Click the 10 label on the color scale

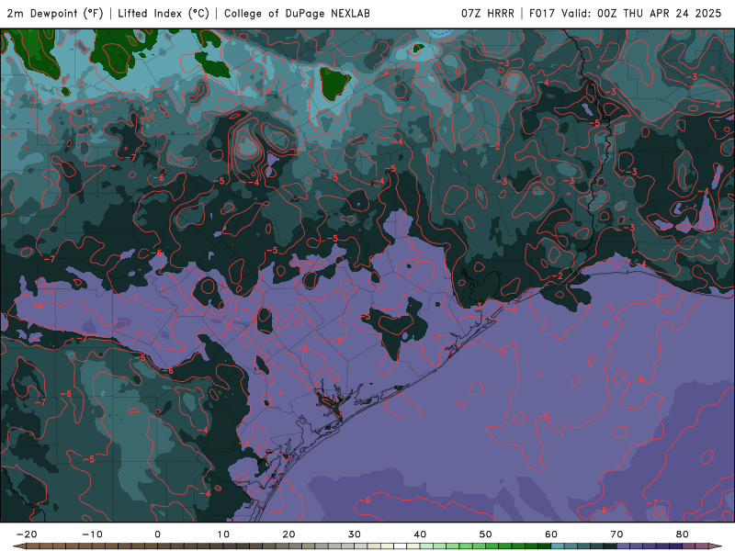click(x=223, y=534)
